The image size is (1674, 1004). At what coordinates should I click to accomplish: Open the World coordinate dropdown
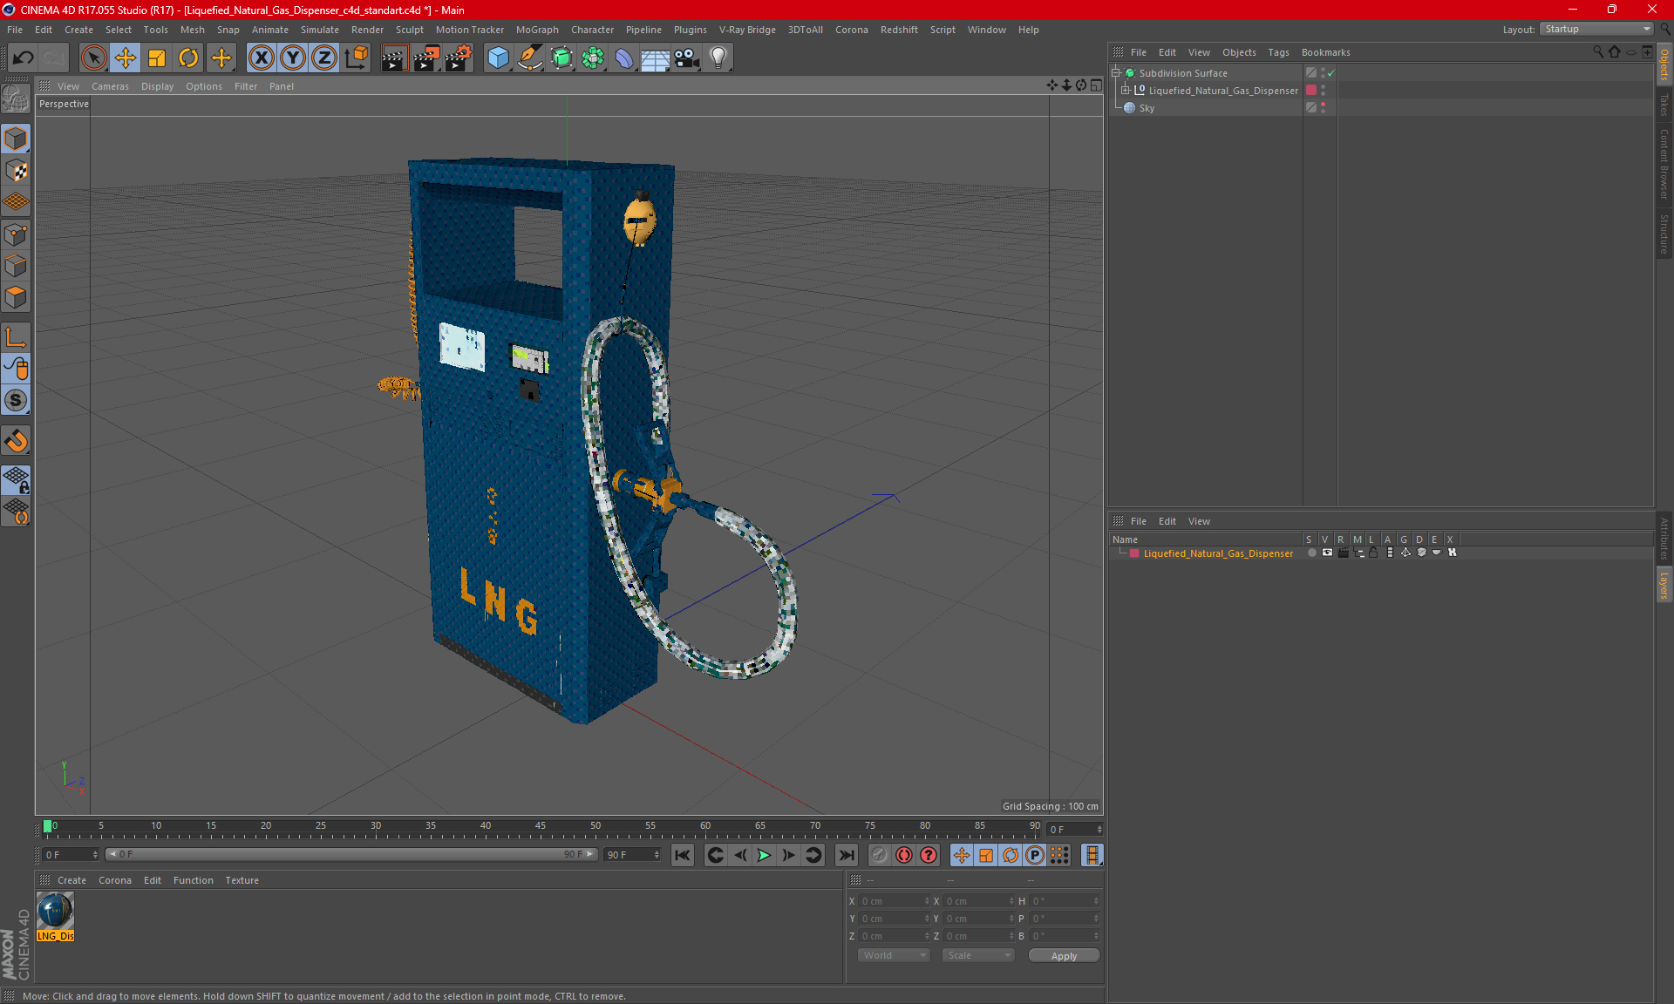point(895,955)
